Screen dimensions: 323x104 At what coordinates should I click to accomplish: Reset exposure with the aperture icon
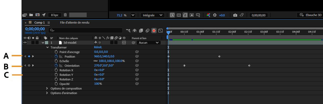pos(215,15)
